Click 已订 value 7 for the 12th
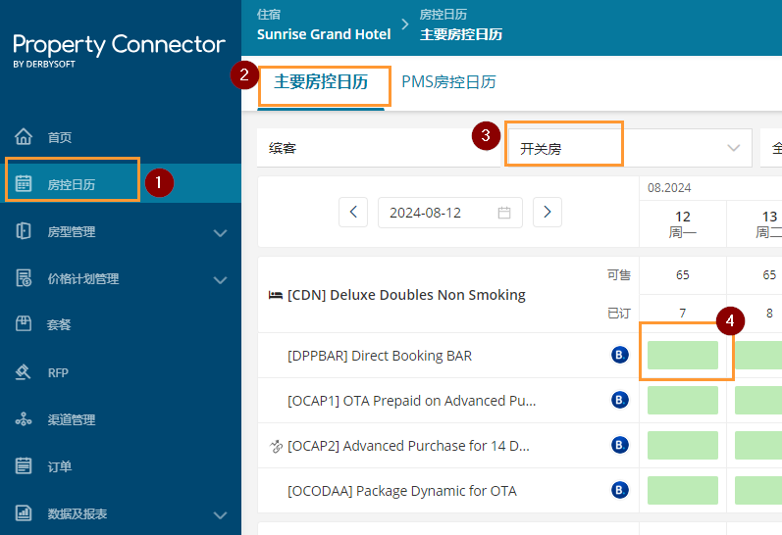 683,313
